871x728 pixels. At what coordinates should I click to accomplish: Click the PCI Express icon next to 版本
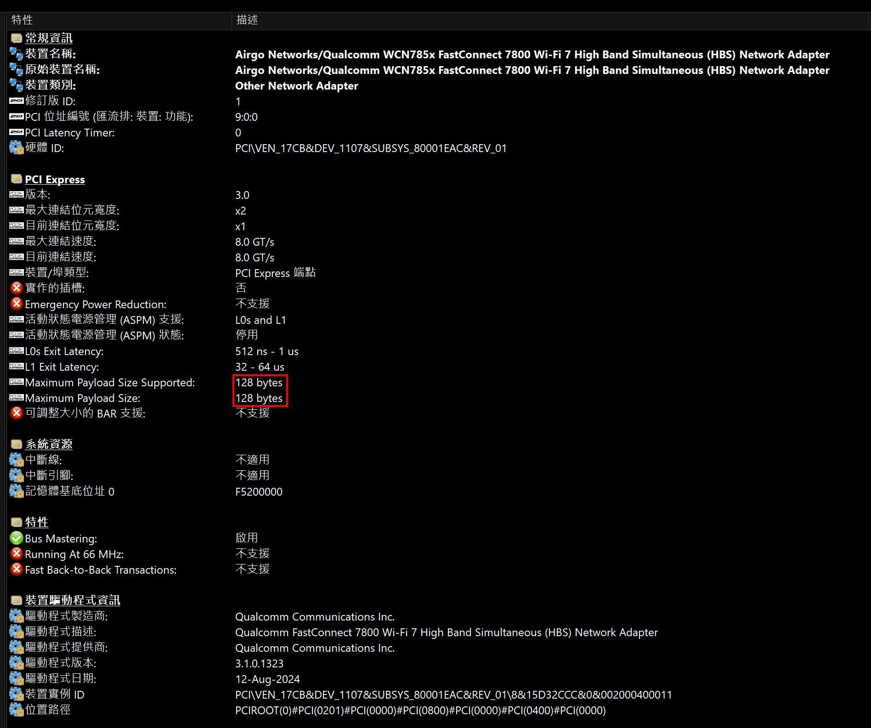(16, 195)
